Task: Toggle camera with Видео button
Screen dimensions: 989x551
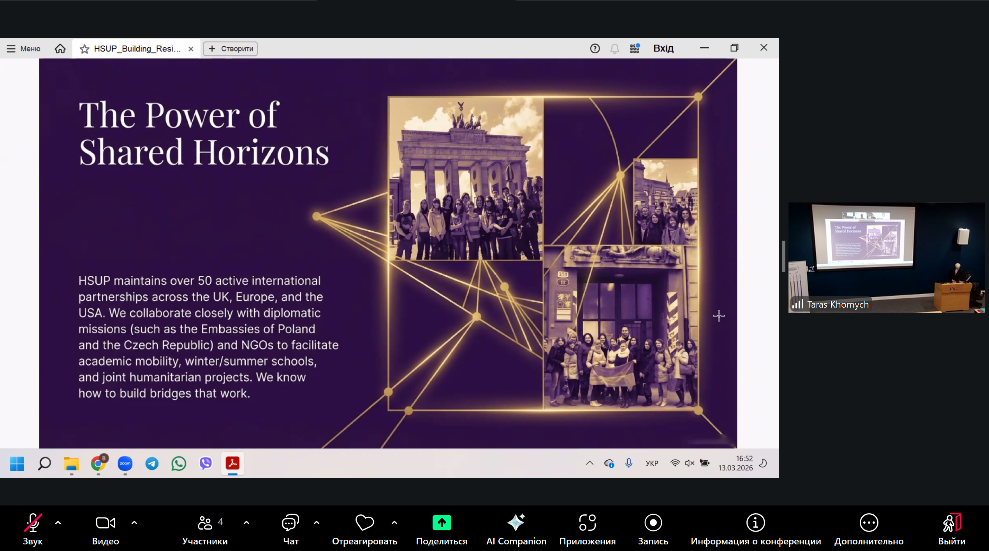Action: [105, 523]
